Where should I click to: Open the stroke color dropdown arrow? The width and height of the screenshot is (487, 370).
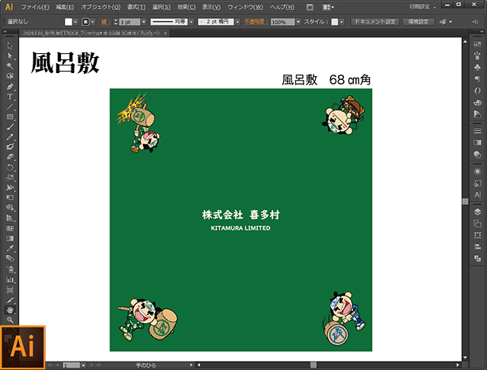click(93, 22)
